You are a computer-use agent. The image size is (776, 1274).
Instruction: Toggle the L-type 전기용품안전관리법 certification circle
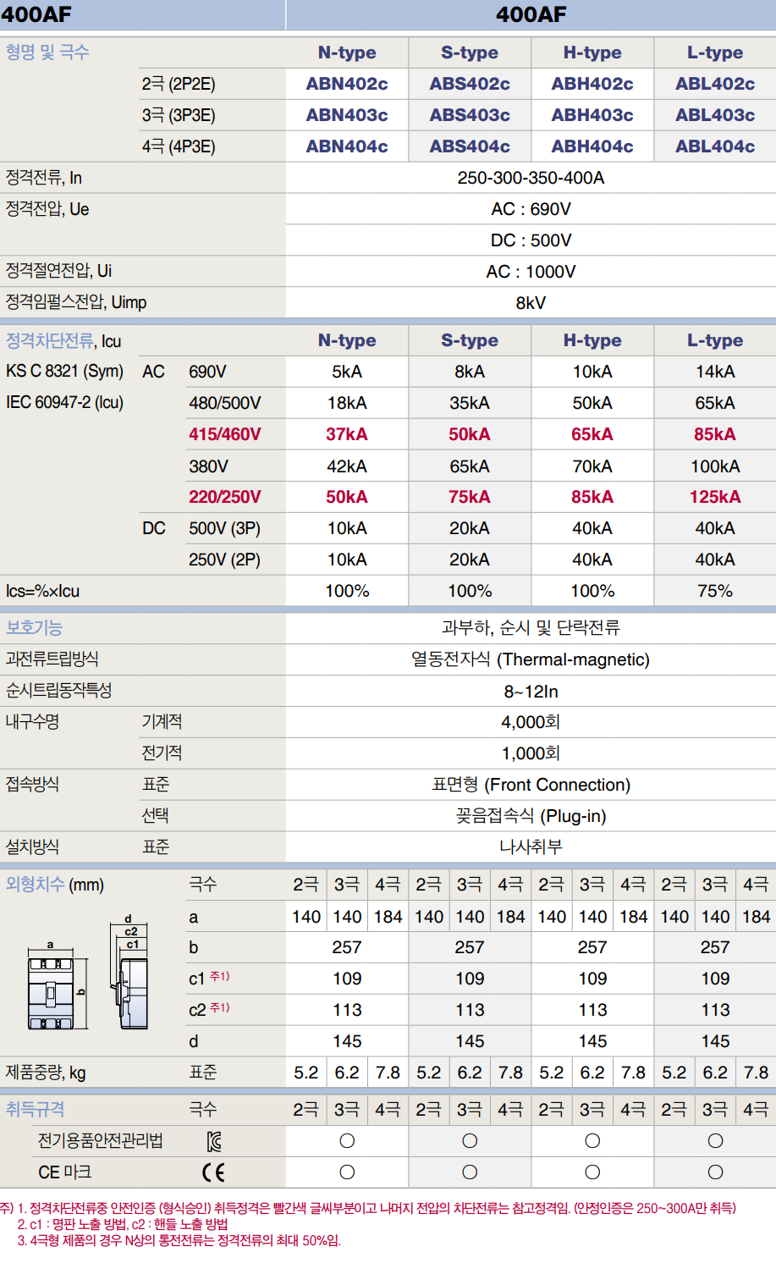pos(714,1140)
